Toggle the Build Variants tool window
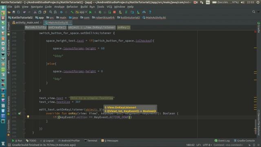Viewport: 261px width, 147px height. pos(9,106)
